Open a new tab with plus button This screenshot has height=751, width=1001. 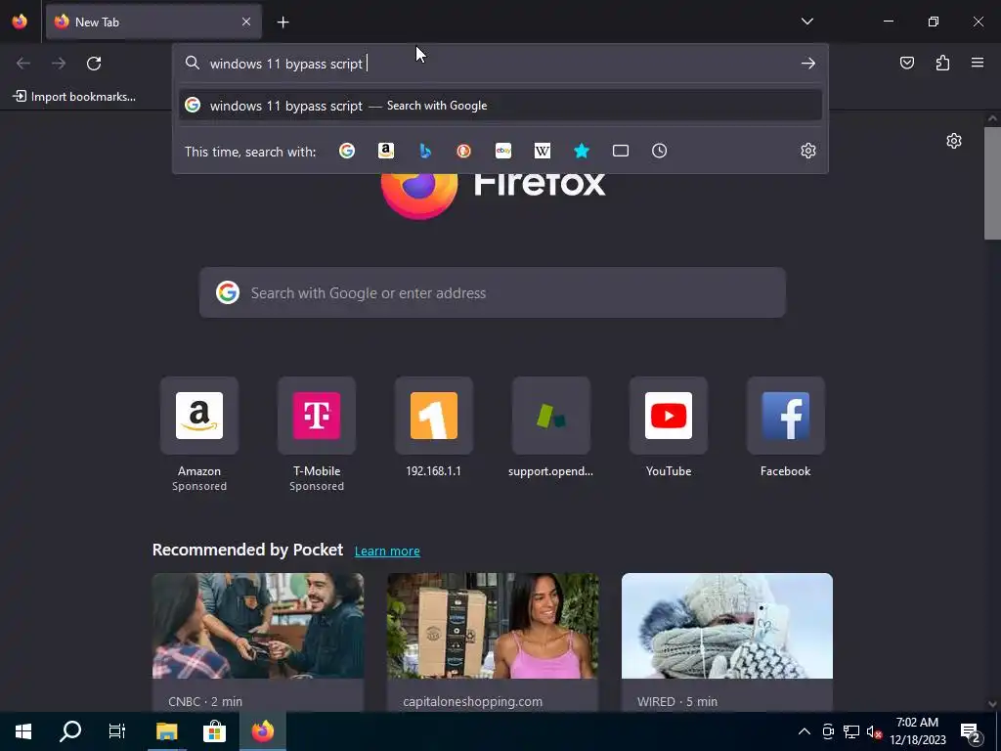[283, 22]
